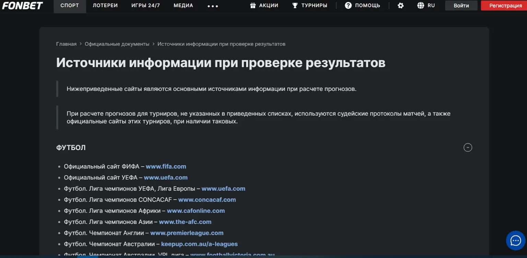Open the settings gear icon
Viewport: 527px width, 258px height.
[401, 5]
